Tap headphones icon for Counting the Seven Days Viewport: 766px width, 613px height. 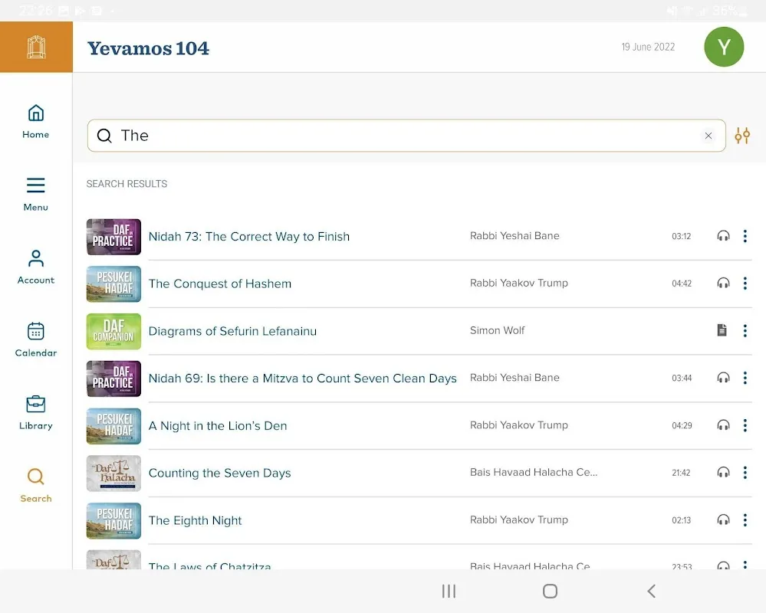pyautogui.click(x=722, y=473)
